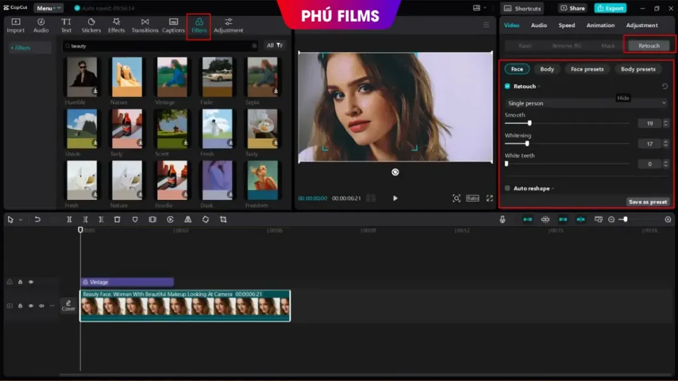Open the select tool mode dropdown arrow
Screen dimensions: 678x381
[21, 220]
